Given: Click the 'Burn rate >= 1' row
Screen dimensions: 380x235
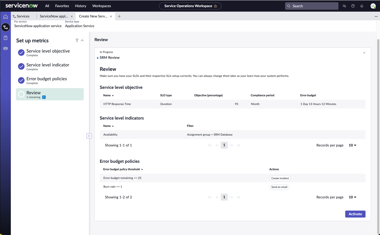Looking at the screenshot, I should tap(232, 187).
